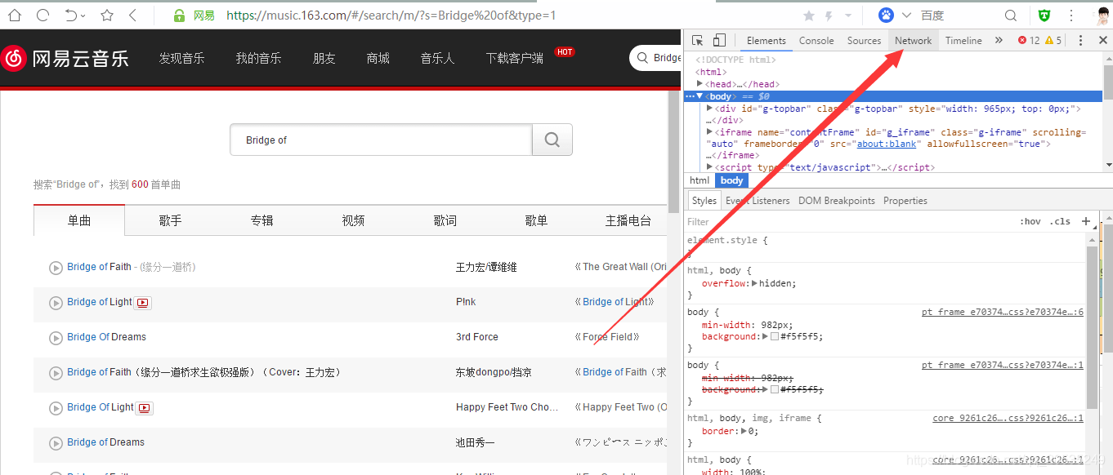Reload the page with the refresh icon

coord(43,16)
